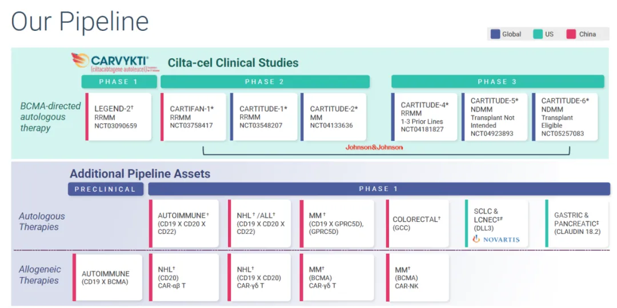Select the allogeneic AUTOIMMUNE CD19 X BCMA card
Viewport: 617px width, 308px height.
coord(108,277)
